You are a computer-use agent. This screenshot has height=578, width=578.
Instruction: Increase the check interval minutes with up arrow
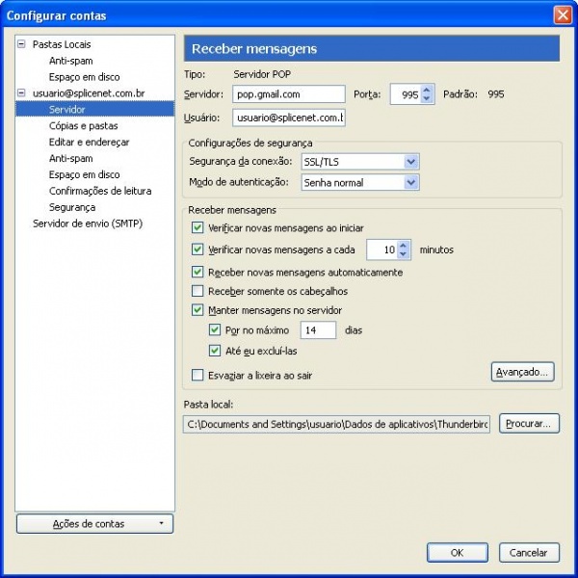click(403, 245)
